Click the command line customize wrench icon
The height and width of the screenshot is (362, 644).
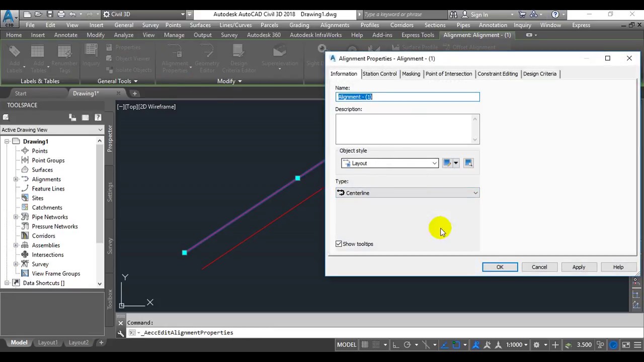[121, 333]
